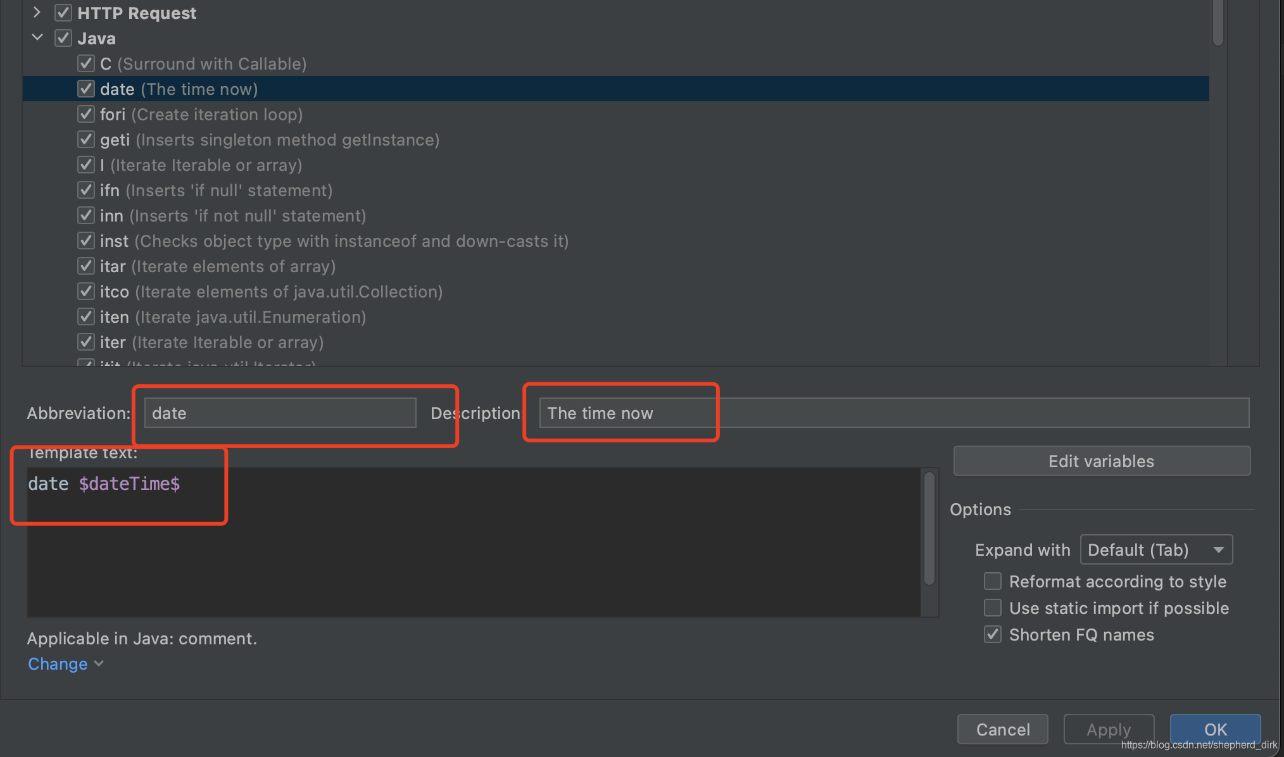
Task: Click the Abbreviation input field
Action: click(279, 413)
